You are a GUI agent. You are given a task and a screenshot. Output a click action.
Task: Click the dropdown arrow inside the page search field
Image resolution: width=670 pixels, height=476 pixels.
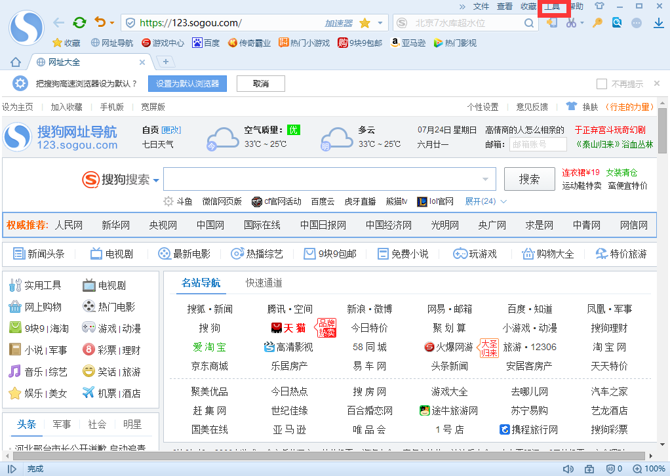[x=485, y=179]
